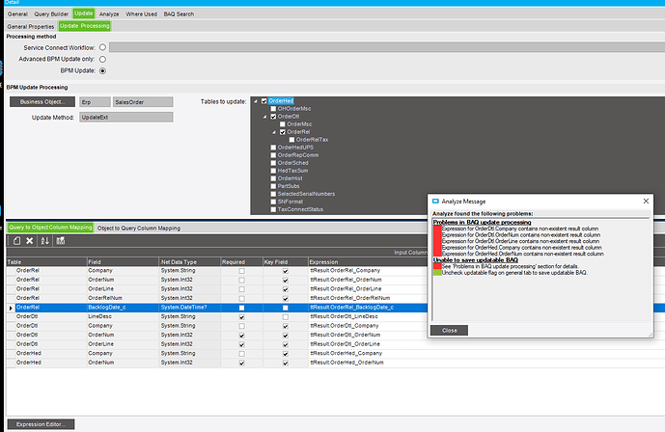The height and width of the screenshot is (432, 665).
Task: Click the SalesOrder business object field
Action: tap(143, 102)
